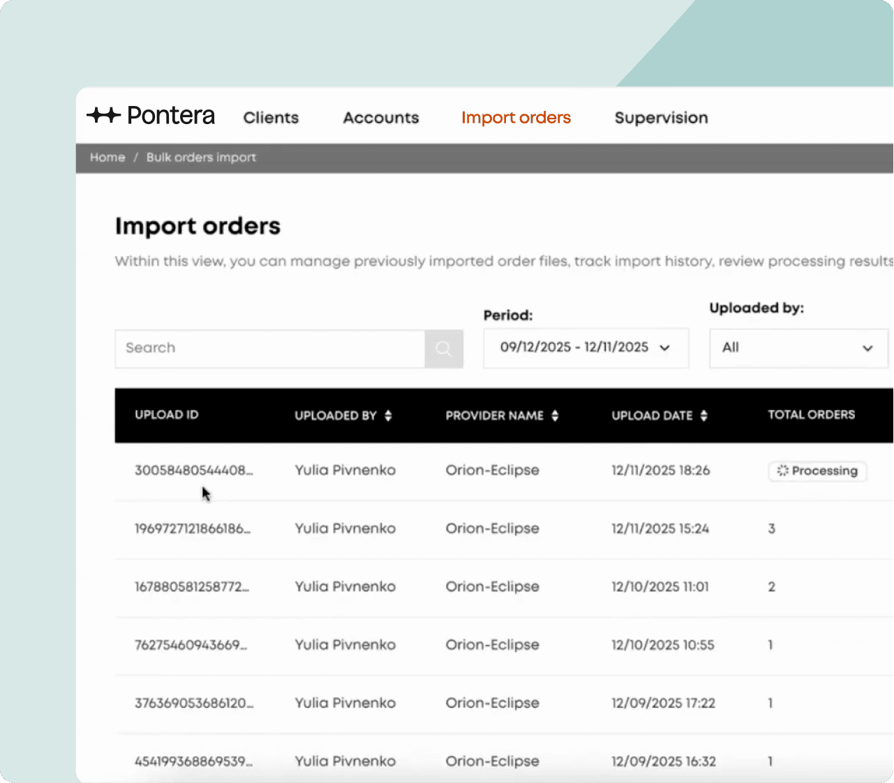
Task: Click upload date 12/09/2025 17:22
Action: [x=664, y=704]
